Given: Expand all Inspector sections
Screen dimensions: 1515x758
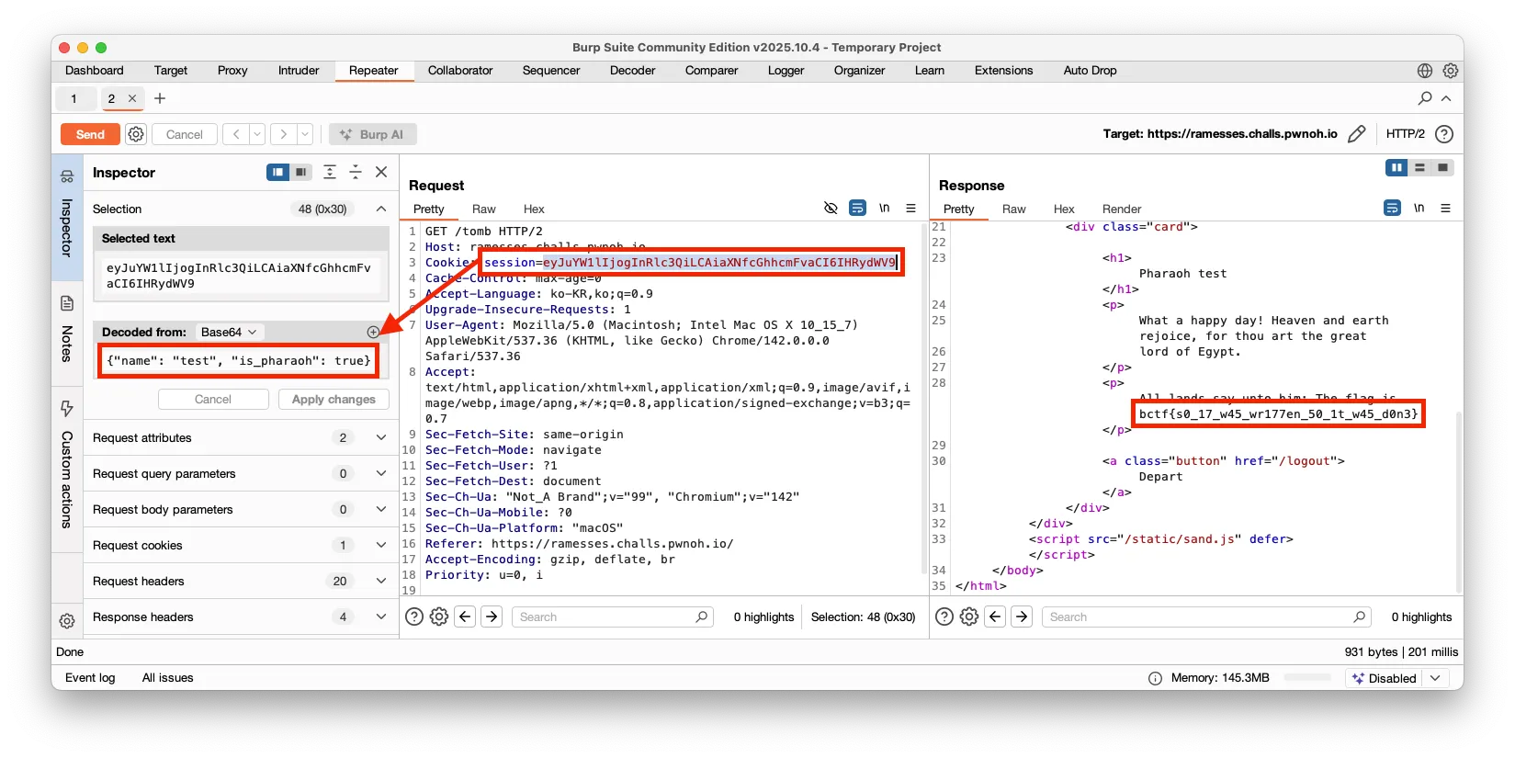Looking at the screenshot, I should (330, 172).
